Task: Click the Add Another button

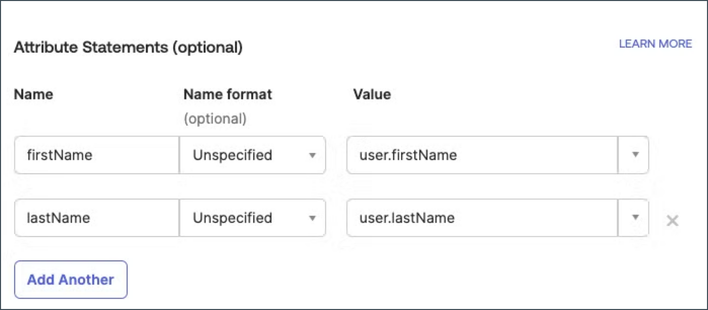Action: (x=71, y=280)
